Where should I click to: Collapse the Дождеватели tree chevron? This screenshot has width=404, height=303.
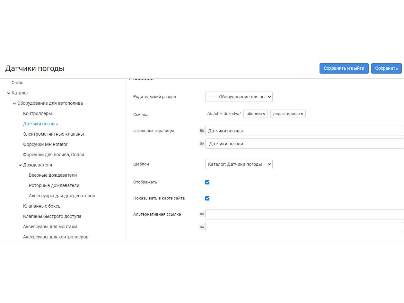tap(20, 165)
